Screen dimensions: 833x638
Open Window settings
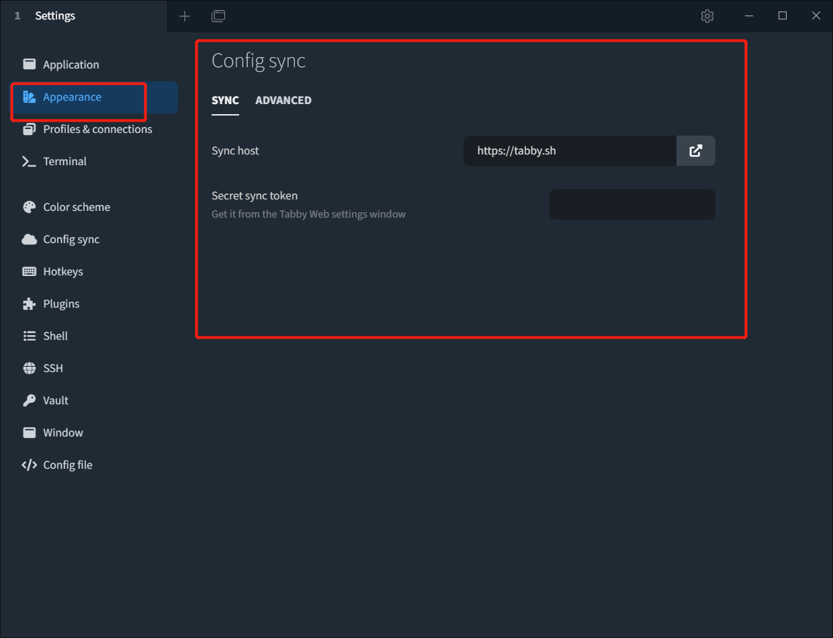coord(62,432)
